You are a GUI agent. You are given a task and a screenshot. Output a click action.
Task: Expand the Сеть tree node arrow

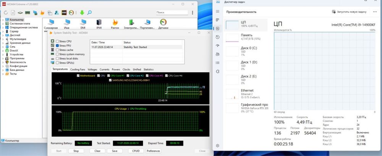point(3,47)
